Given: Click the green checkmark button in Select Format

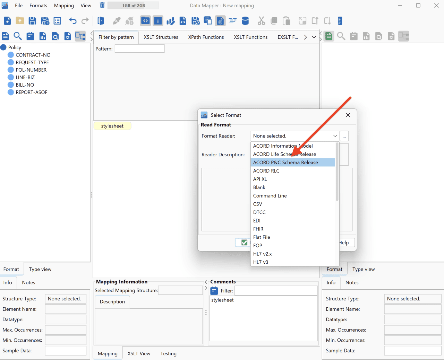Looking at the screenshot, I should [245, 243].
